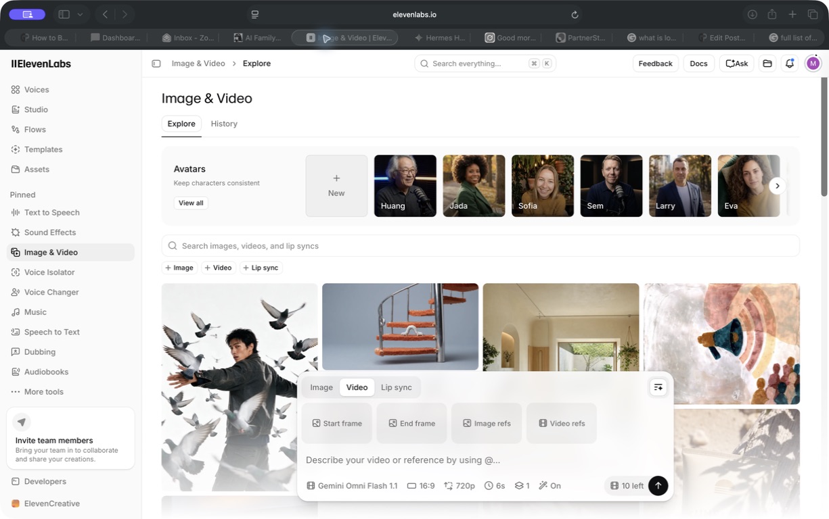
Task: Change the 6s duration
Action: tap(495, 486)
